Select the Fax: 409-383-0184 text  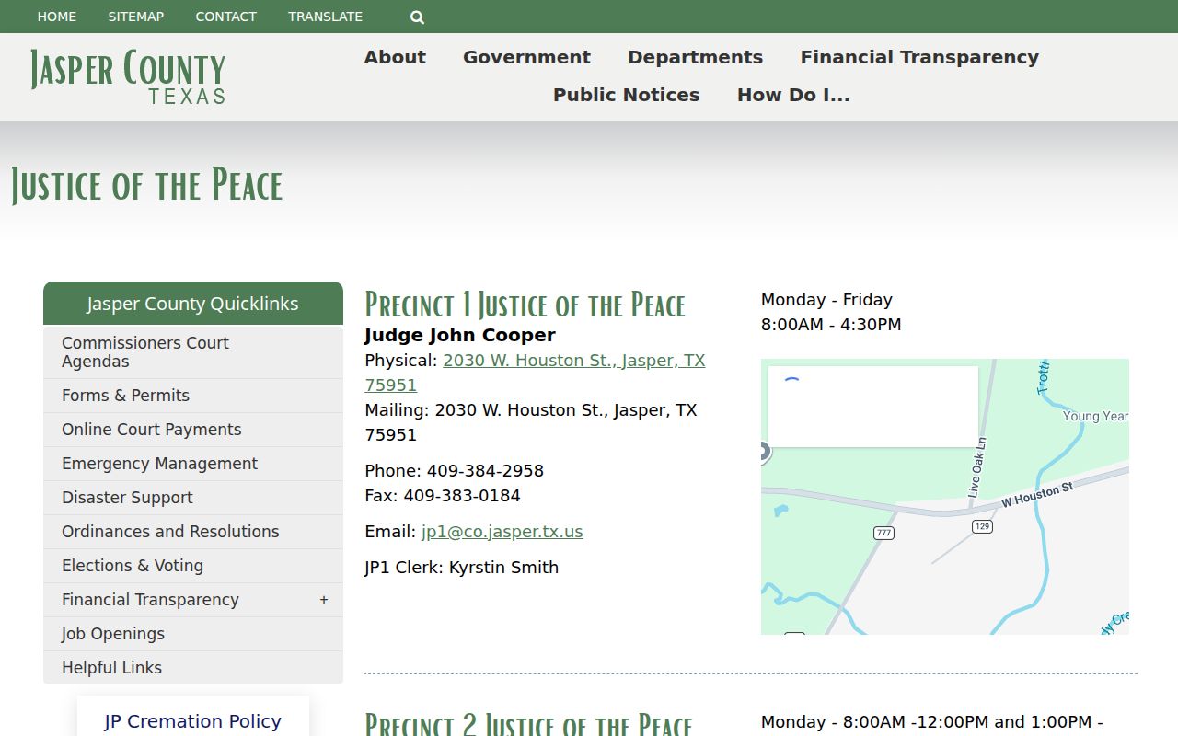pos(443,496)
